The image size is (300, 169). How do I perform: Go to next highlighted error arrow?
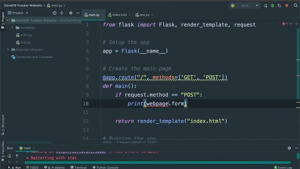(x=296, y=24)
